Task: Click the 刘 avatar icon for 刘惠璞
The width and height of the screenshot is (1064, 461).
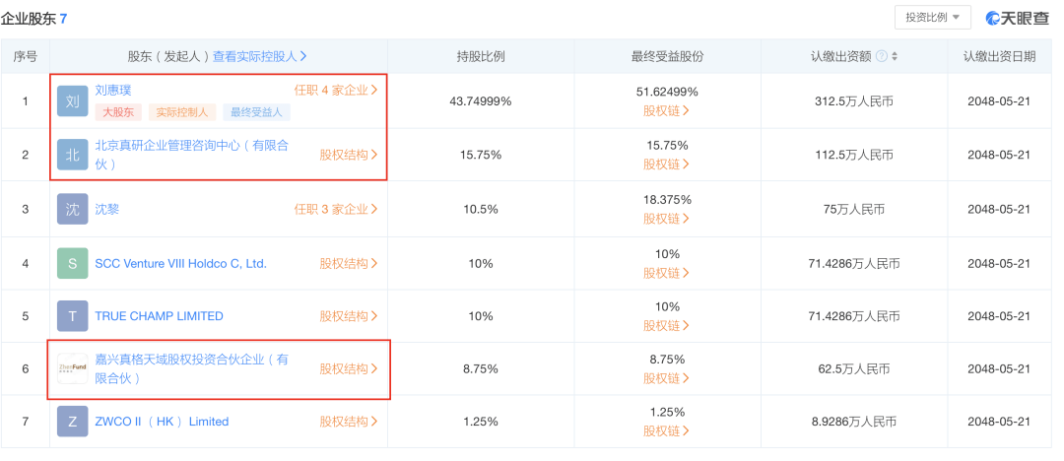Action: 73,101
